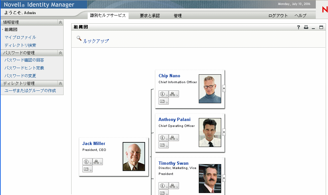Viewport: 328px width, 195px height.
Task: Collapse the パスワードの管理 sidebar section
Action: [60, 53]
